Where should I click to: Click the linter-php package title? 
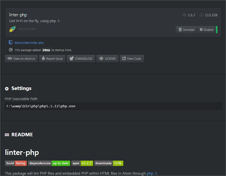click(x=18, y=15)
